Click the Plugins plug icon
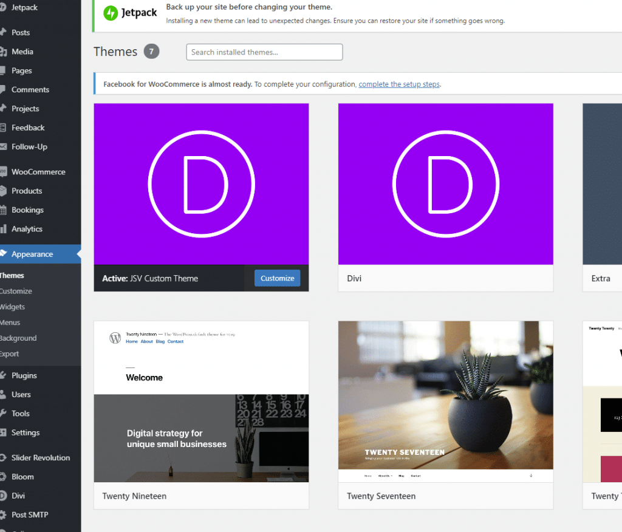 (3, 375)
